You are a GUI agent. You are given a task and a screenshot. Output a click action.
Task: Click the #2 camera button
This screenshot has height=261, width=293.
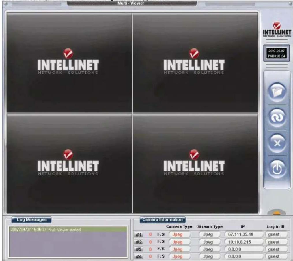click(x=139, y=242)
